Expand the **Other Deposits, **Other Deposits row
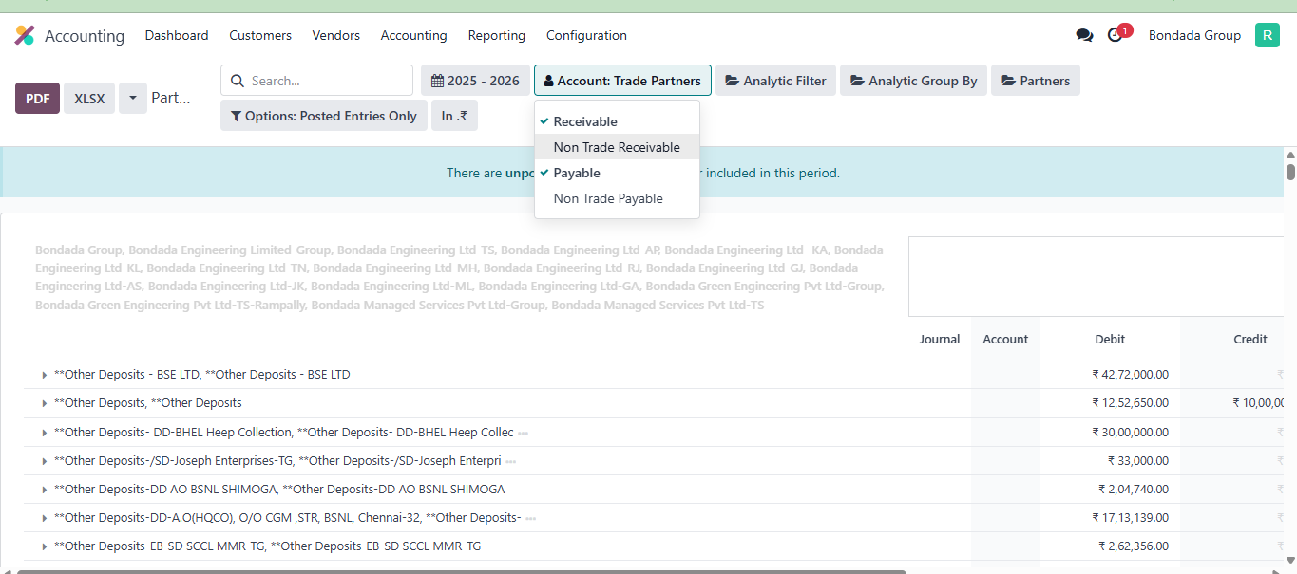The image size is (1297, 574). tap(45, 403)
